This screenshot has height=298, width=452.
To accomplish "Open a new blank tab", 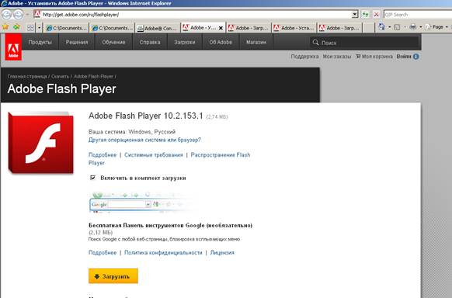I will coord(368,28).
